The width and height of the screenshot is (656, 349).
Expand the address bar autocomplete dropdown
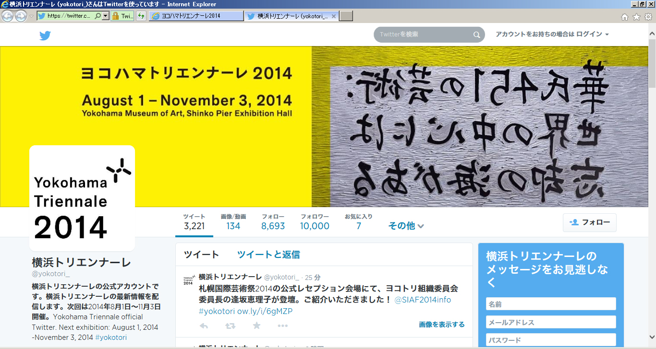coord(106,16)
